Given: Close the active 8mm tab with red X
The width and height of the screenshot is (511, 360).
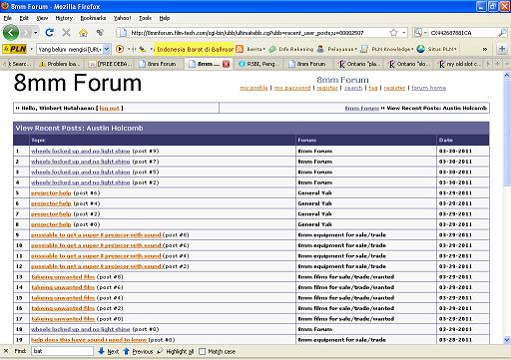Looking at the screenshot, I should coord(227,64).
